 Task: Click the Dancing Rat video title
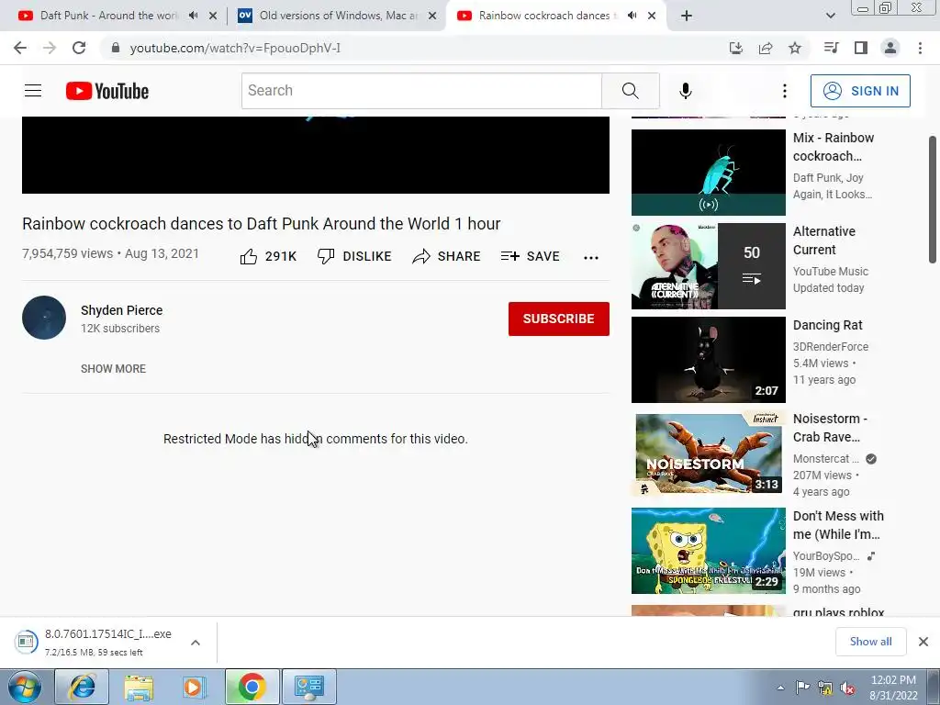coord(827,325)
